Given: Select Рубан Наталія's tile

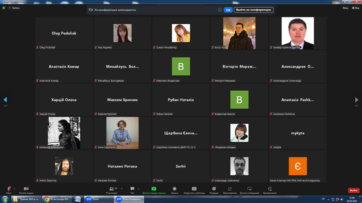Looking at the screenshot, I should [x=181, y=99].
